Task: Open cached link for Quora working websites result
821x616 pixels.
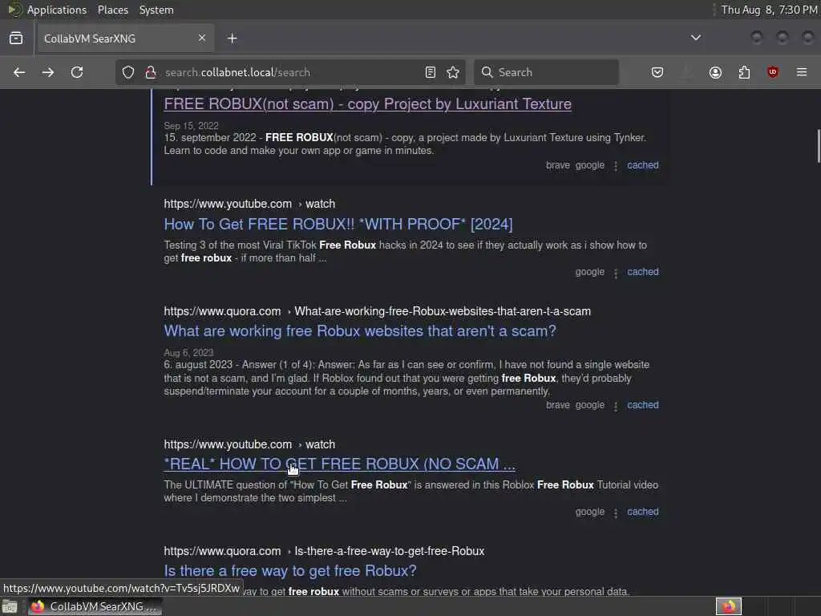Action: click(643, 405)
